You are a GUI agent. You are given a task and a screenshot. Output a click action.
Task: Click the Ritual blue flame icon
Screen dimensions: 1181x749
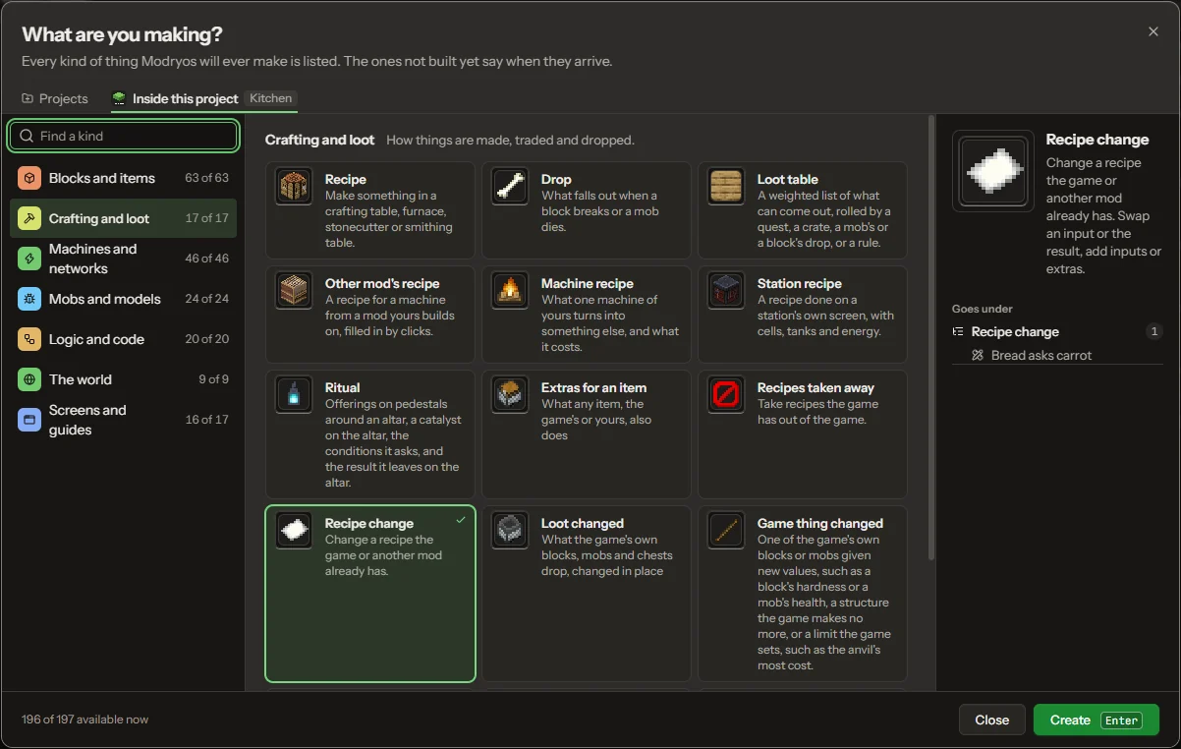coord(294,395)
